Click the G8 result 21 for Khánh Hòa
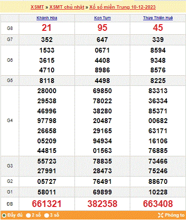The image size is (186, 221). [x=47, y=28]
